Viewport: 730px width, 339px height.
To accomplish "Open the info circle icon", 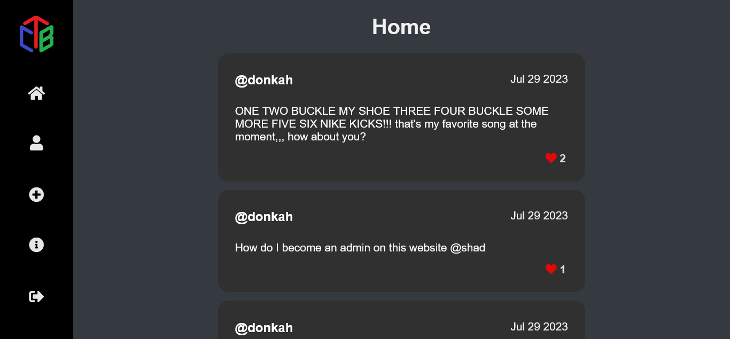I will (36, 245).
